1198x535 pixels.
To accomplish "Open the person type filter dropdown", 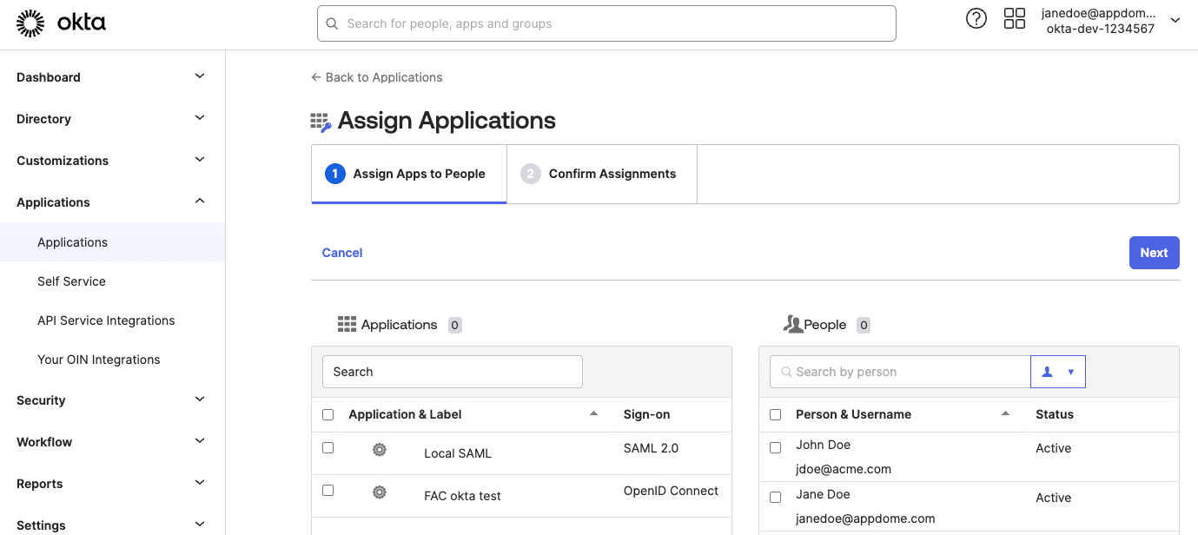I will (x=1057, y=371).
